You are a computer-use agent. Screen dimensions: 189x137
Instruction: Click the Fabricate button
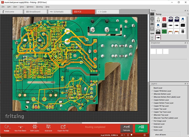point(126,128)
